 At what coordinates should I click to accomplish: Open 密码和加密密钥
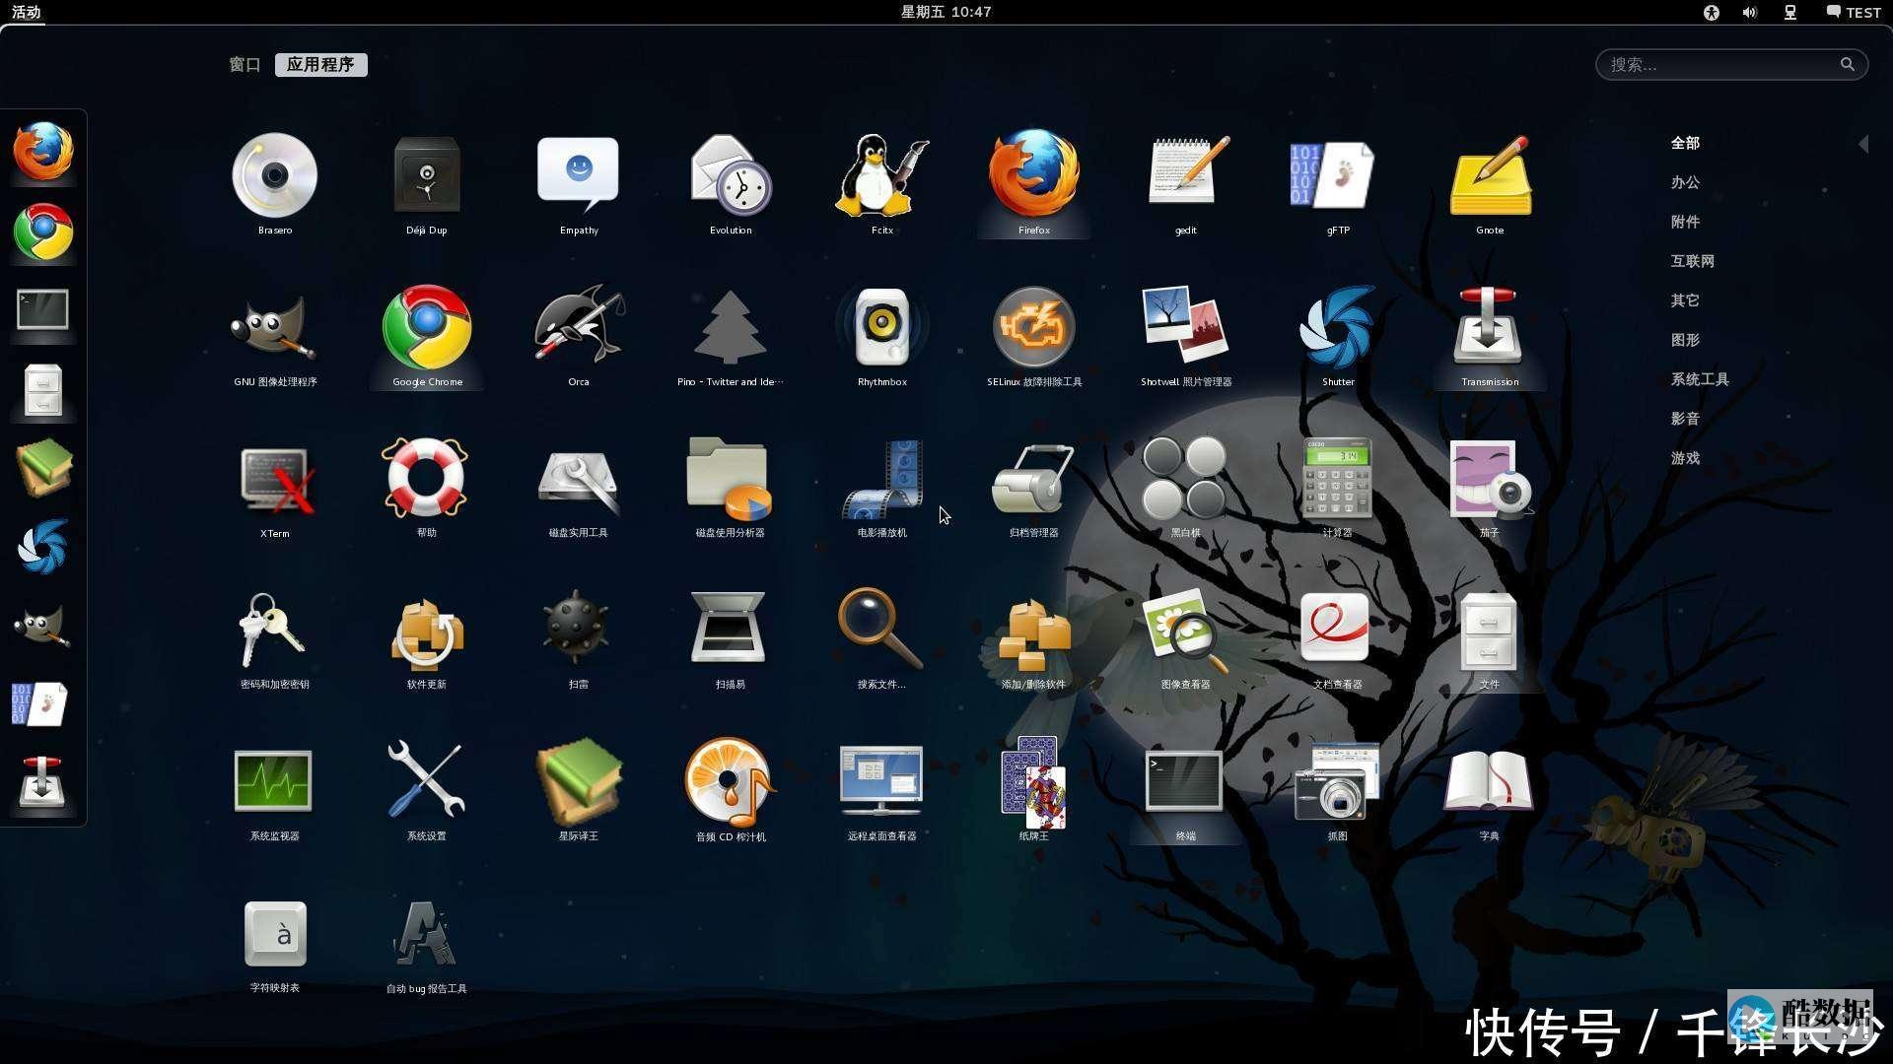point(275,639)
